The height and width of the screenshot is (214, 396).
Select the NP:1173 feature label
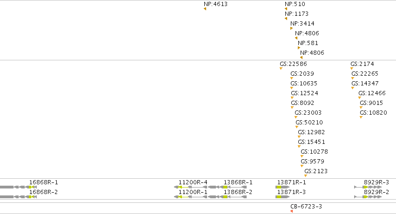[296, 13]
